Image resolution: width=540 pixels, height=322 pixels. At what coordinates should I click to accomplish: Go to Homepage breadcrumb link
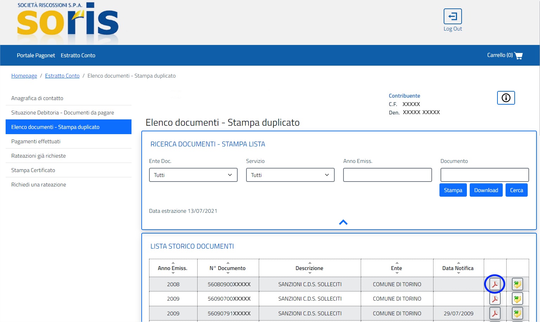pos(24,76)
